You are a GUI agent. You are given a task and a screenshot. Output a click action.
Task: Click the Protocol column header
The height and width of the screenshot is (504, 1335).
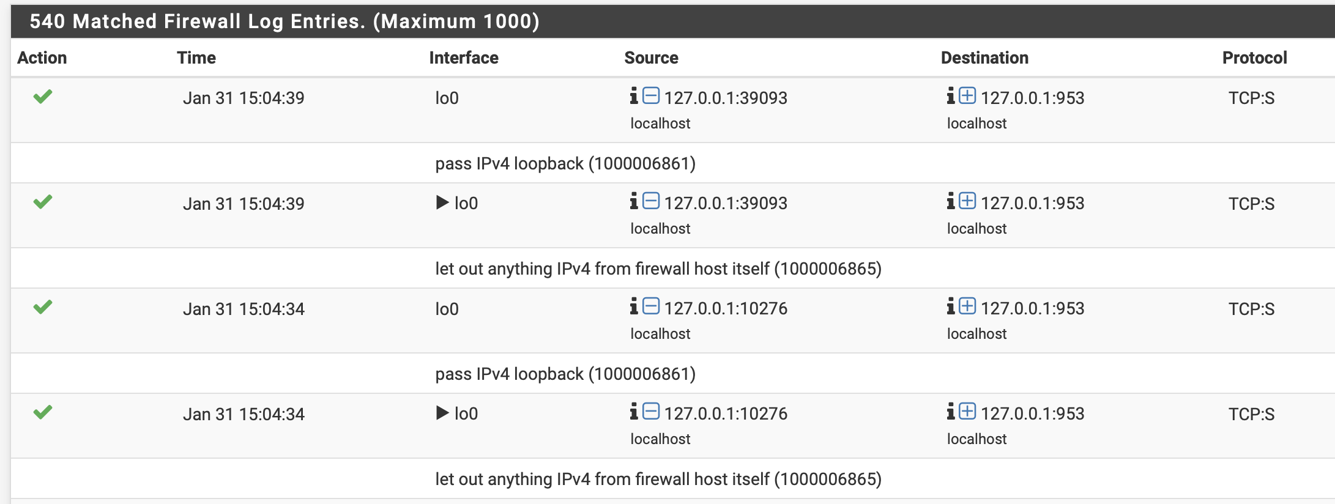pos(1254,58)
